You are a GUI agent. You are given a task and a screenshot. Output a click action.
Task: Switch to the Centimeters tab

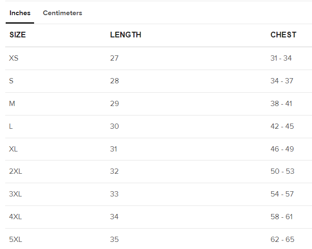tap(62, 13)
